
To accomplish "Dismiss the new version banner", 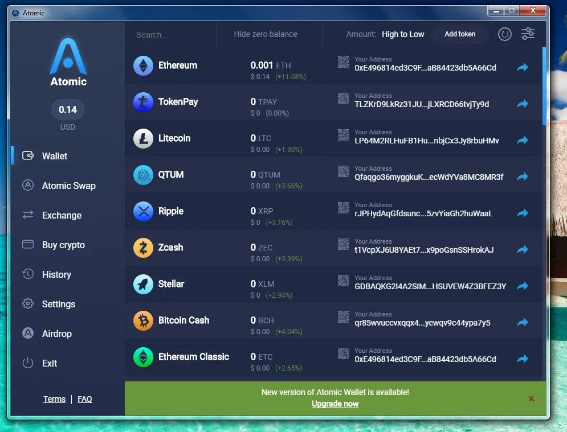I will tap(531, 399).
